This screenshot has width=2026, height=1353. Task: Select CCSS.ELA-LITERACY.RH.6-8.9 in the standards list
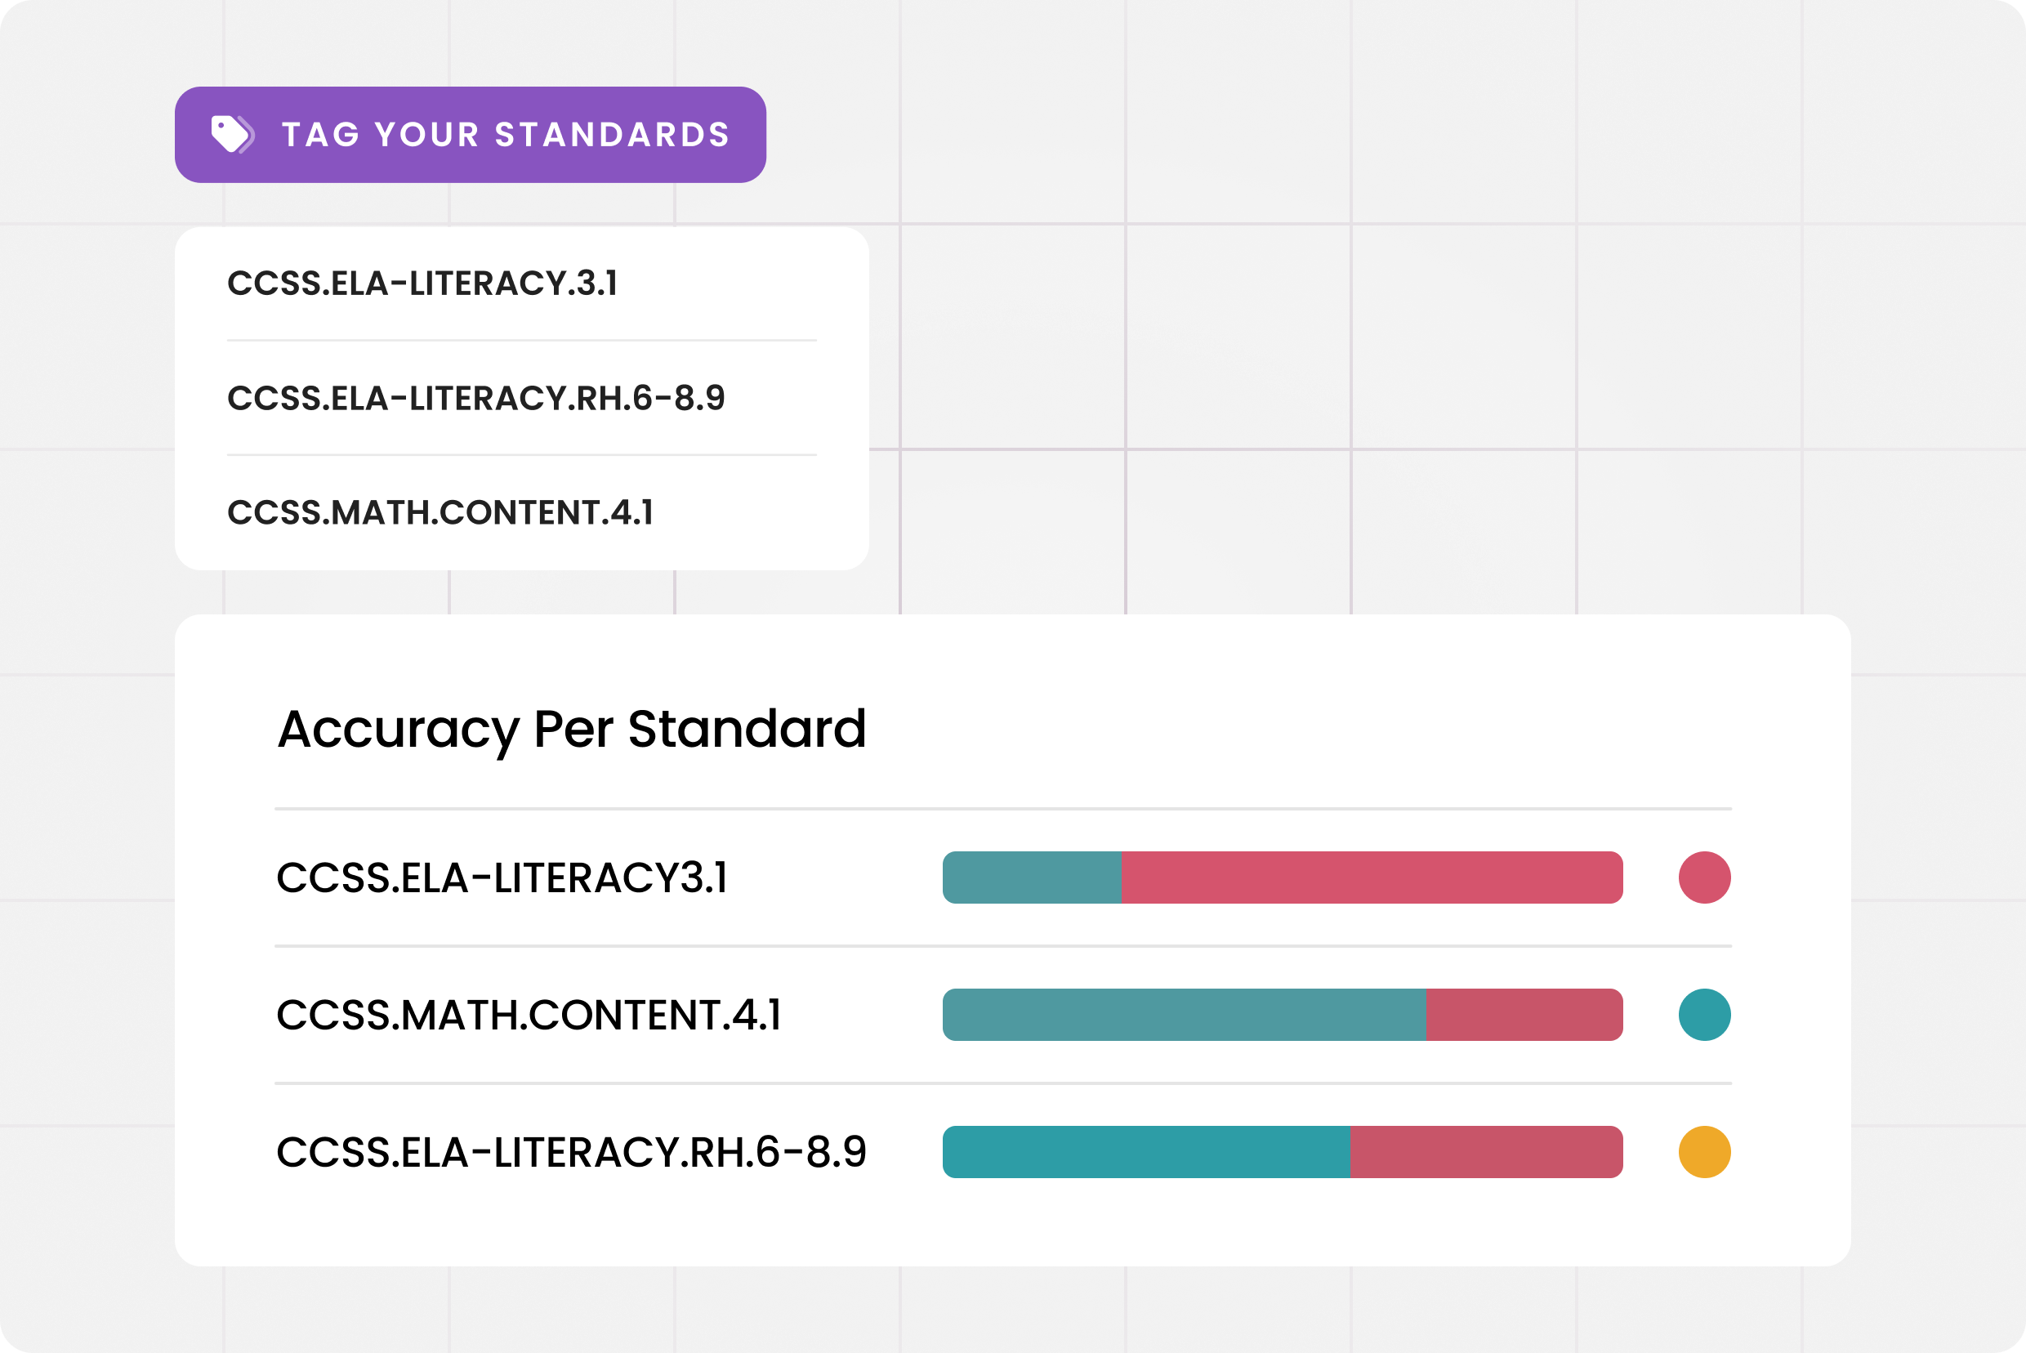tap(476, 398)
